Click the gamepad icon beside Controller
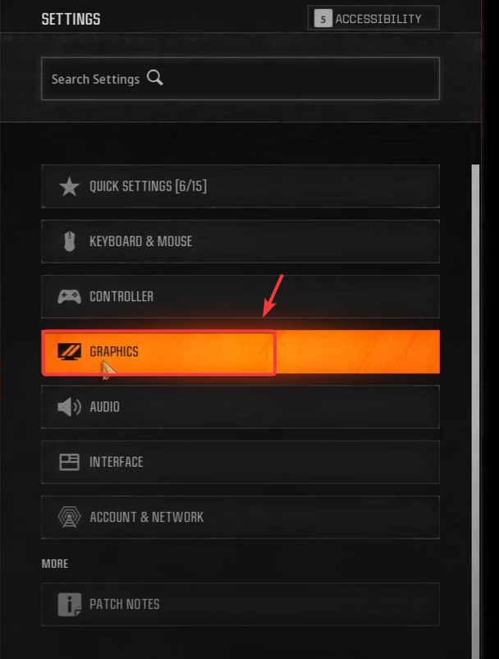Screen dimensions: 499x659 [x=70, y=297]
